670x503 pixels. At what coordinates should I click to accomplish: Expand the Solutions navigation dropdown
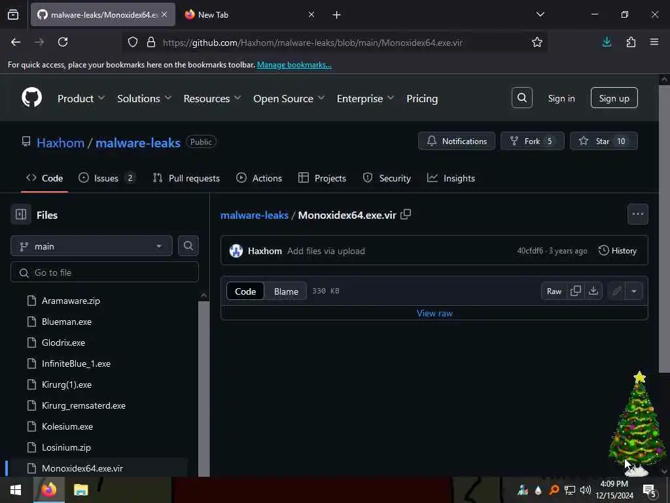click(x=145, y=98)
